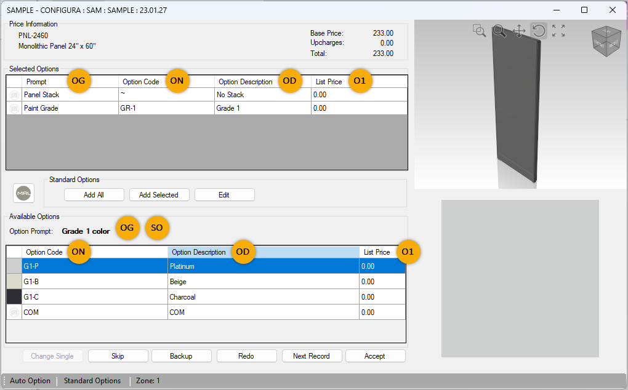
Task: Click the SO badge beside Grade 1 color
Action: 157,228
